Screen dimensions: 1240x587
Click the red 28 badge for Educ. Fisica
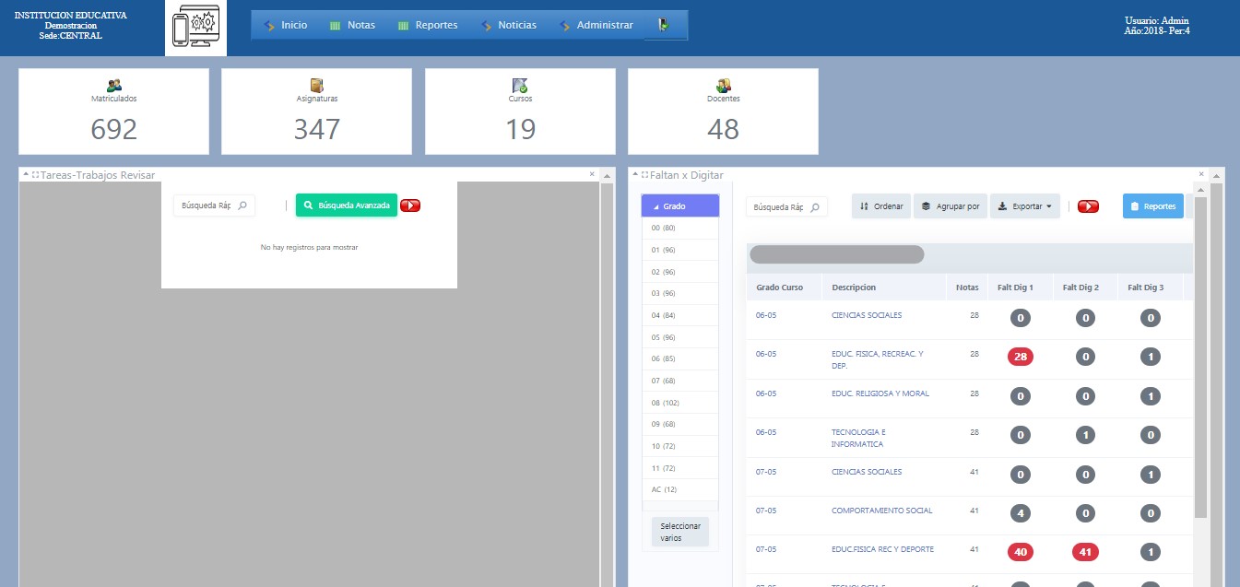(1020, 357)
